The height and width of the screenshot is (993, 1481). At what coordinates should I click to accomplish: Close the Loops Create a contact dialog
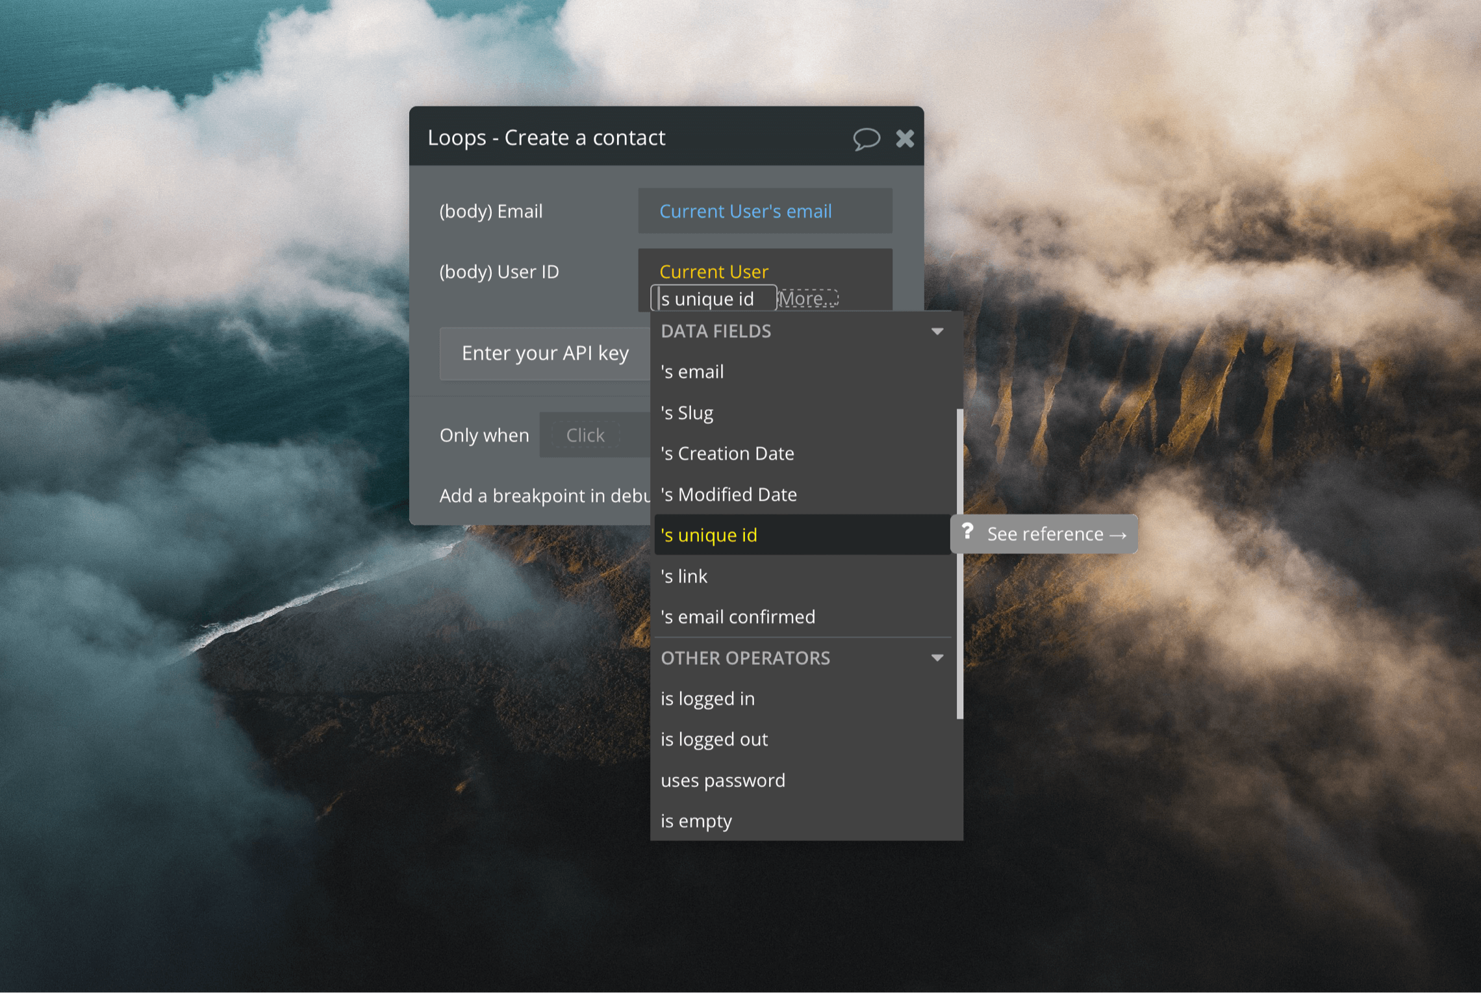905,138
